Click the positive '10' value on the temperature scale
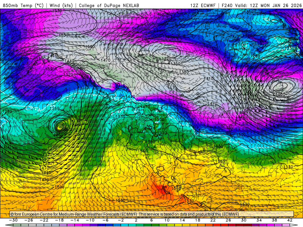303x227 pixels. coord(167,220)
